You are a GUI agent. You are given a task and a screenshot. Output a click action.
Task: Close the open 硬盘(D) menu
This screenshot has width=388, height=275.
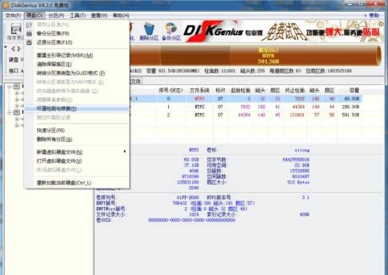pos(34,15)
